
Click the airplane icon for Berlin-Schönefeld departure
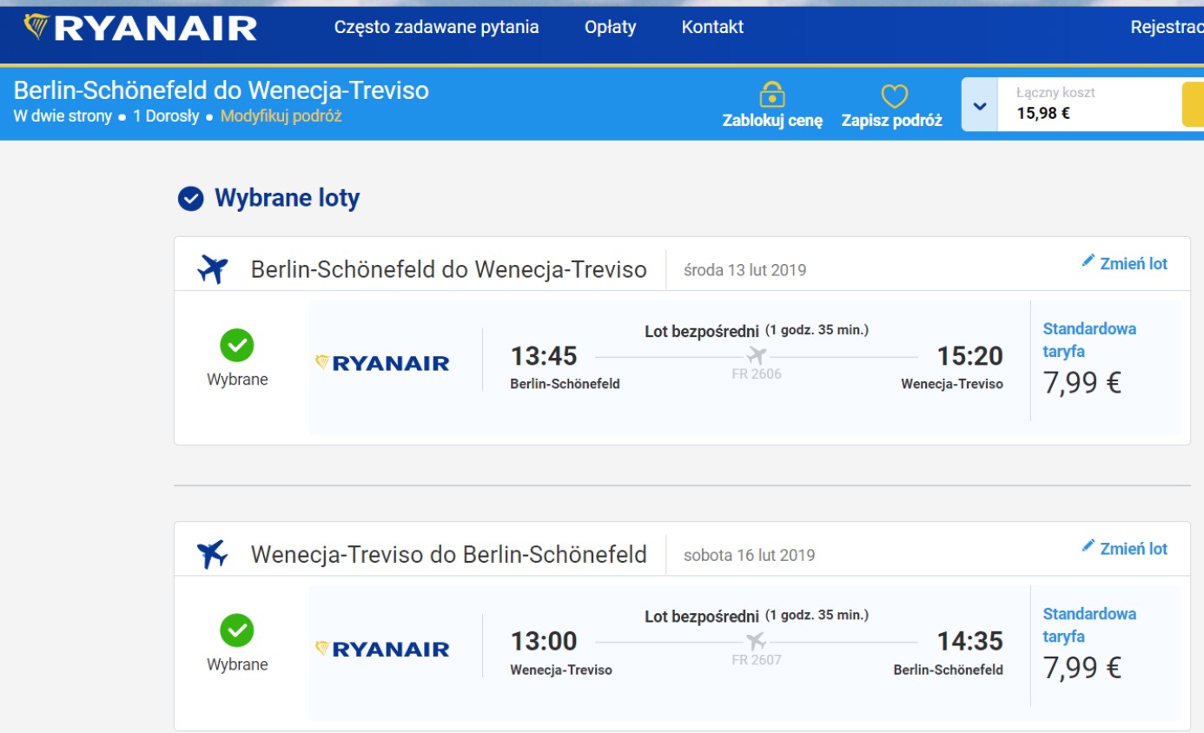click(x=212, y=269)
